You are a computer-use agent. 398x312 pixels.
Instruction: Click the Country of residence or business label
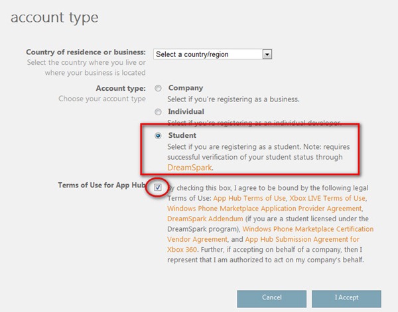tap(86, 52)
